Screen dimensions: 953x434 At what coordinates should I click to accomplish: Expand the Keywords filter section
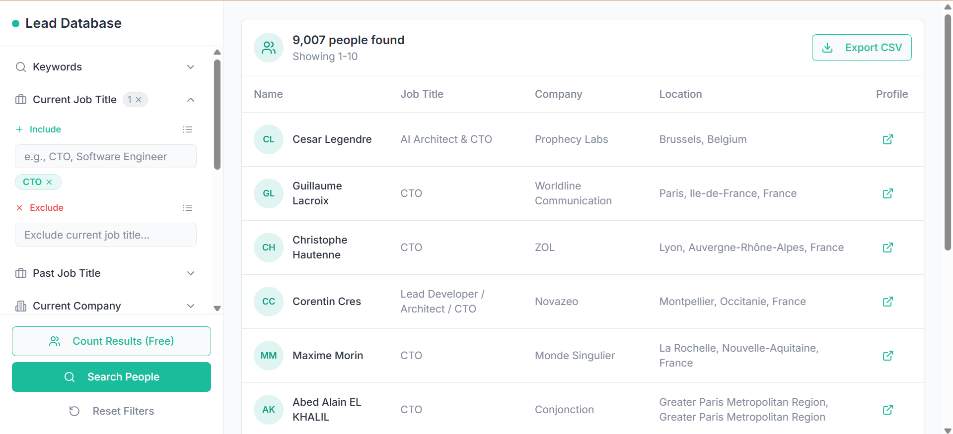190,67
